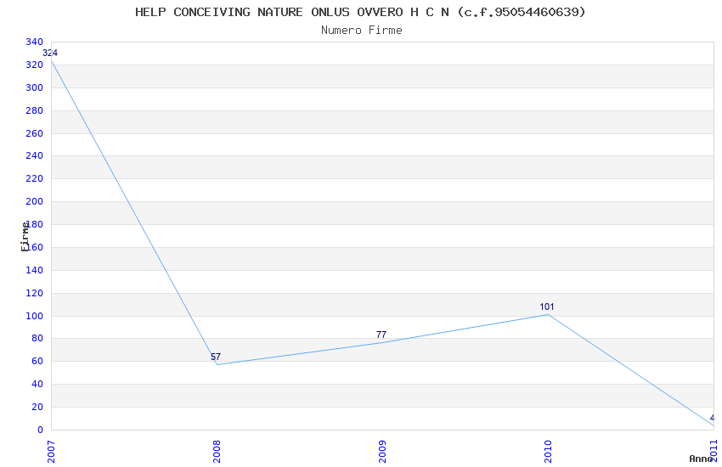Click the x-axis year 2010

[548, 452]
